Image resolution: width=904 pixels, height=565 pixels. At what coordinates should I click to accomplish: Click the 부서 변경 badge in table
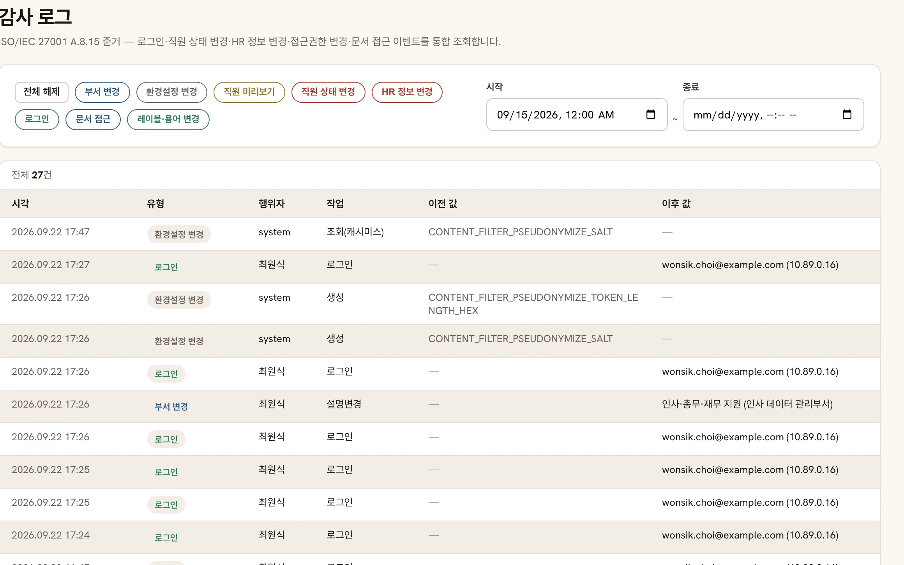click(x=171, y=406)
